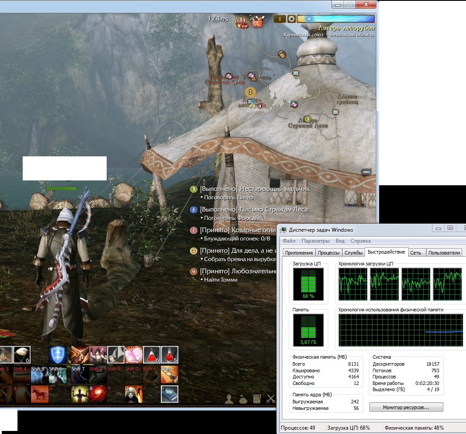Click the green quest marker 3 on minimap
Screen dimensions: 466x434
[x=308, y=120]
